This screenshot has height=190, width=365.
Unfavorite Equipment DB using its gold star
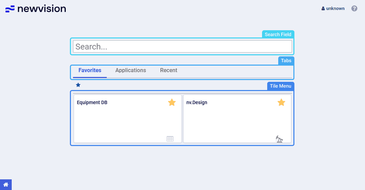click(x=172, y=102)
